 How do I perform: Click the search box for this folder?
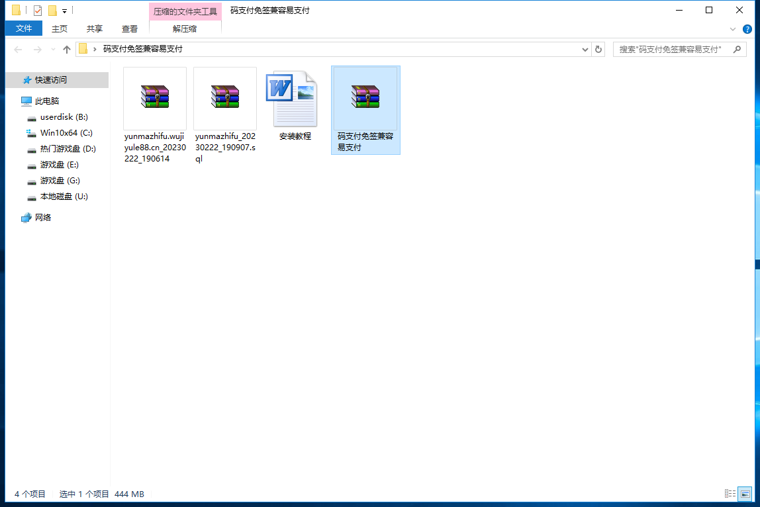(x=674, y=50)
